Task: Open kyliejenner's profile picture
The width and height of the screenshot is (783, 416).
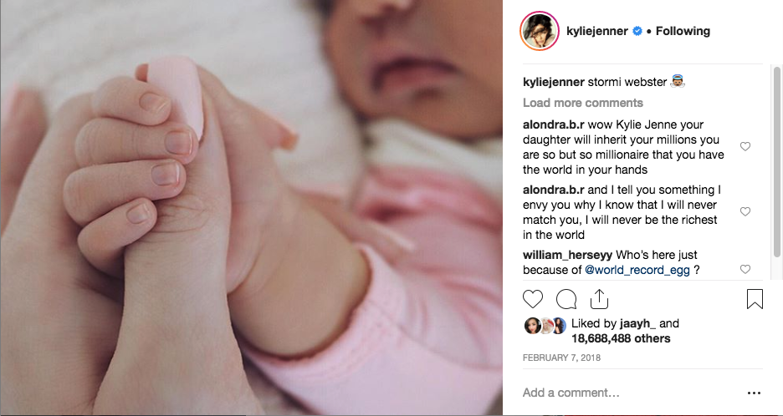Action: (x=539, y=31)
